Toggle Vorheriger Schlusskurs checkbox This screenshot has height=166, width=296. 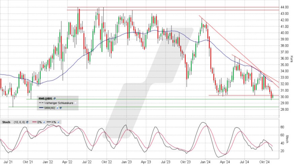tap(76, 103)
